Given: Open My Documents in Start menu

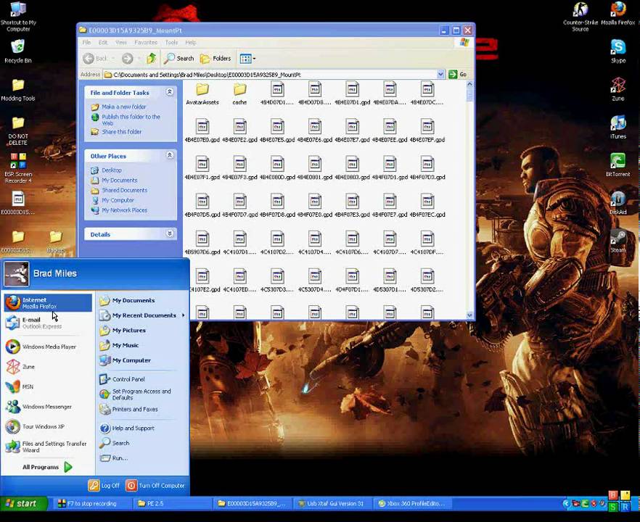Looking at the screenshot, I should pyautogui.click(x=141, y=301).
